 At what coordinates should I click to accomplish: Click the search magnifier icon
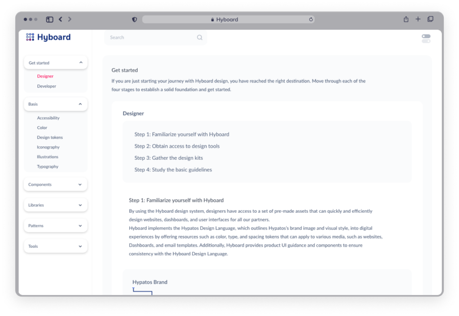point(199,38)
